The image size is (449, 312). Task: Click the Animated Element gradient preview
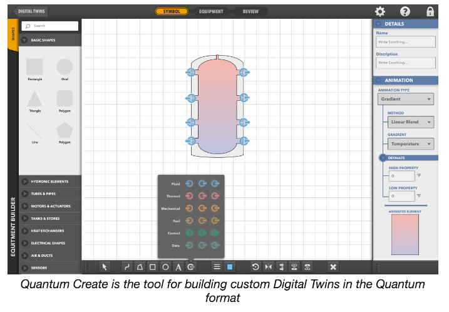pos(405,235)
